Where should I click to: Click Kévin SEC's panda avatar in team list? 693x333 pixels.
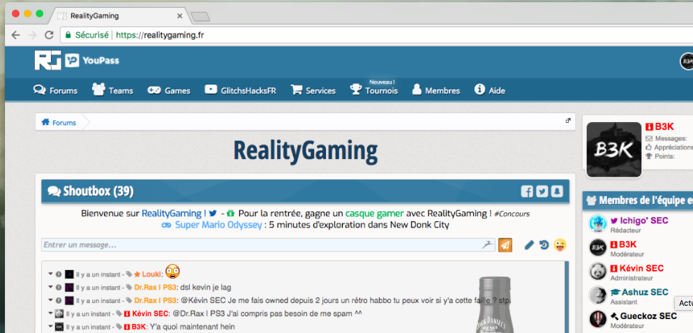pyautogui.click(x=598, y=271)
